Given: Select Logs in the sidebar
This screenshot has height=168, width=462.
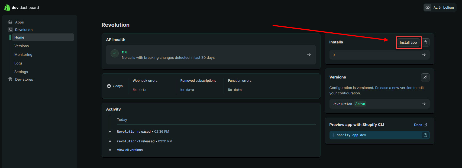Looking at the screenshot, I should 18,63.
